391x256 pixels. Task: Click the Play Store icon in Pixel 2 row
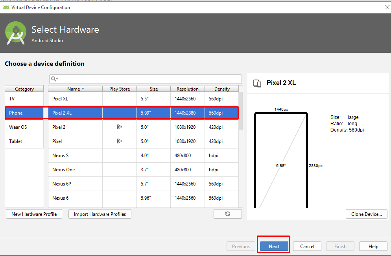pos(120,127)
